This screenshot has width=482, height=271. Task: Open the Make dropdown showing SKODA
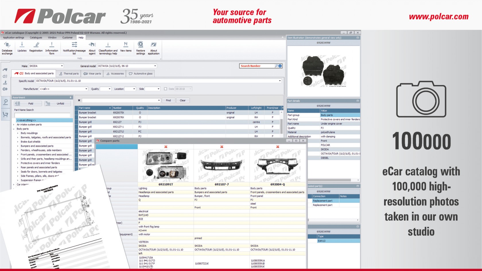(62, 66)
